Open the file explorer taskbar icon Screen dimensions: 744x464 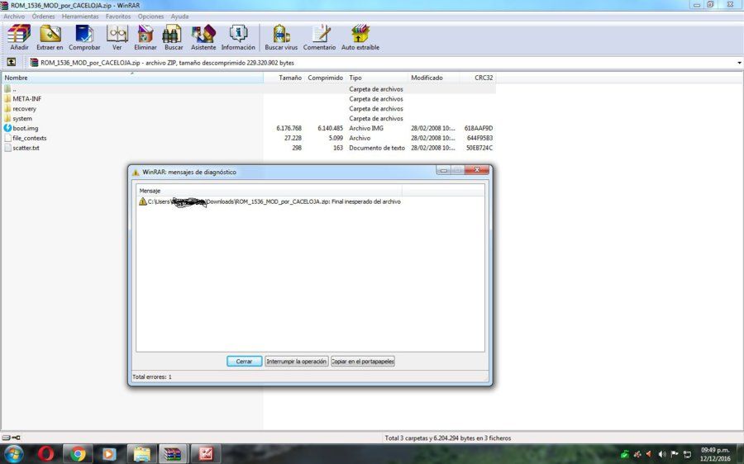pyautogui.click(x=141, y=454)
